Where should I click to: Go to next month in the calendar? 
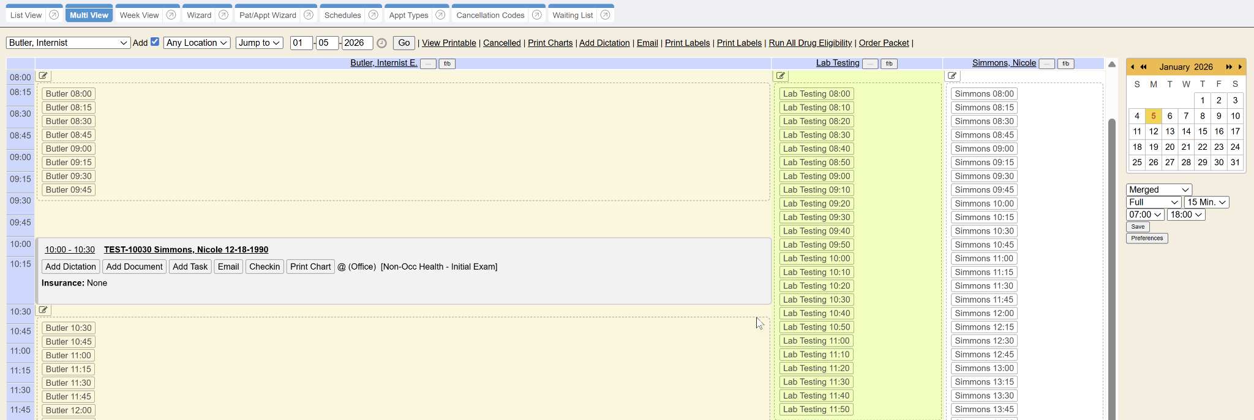(1240, 67)
